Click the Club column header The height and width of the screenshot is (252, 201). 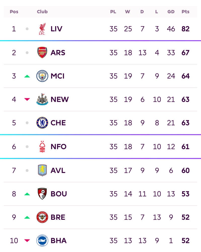click(42, 12)
